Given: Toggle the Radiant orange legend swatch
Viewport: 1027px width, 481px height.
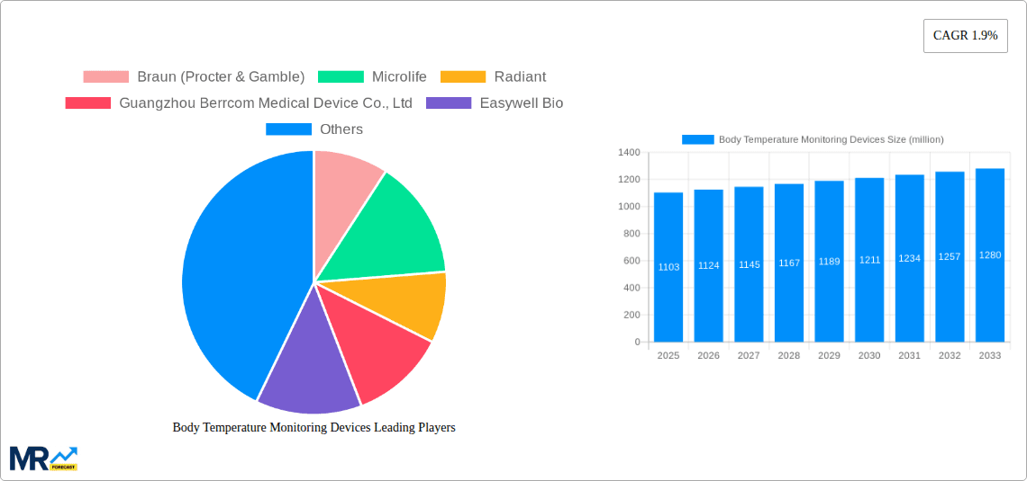Looking at the screenshot, I should click(x=463, y=77).
